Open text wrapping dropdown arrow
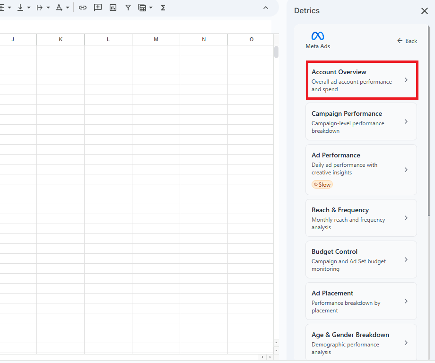Screen dimensions: 435x363 coord(48,8)
